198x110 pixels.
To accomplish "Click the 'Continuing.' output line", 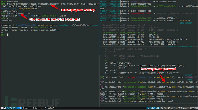I will click(7, 20).
